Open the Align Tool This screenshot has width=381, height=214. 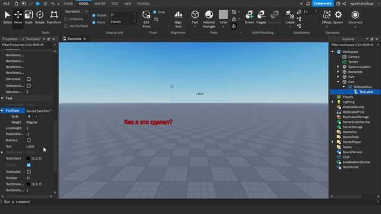coord(178,19)
